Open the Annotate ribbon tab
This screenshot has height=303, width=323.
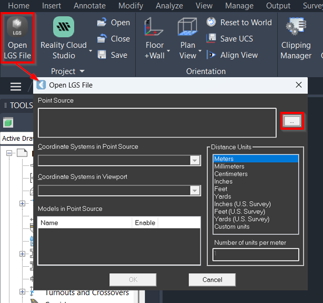coord(89,6)
